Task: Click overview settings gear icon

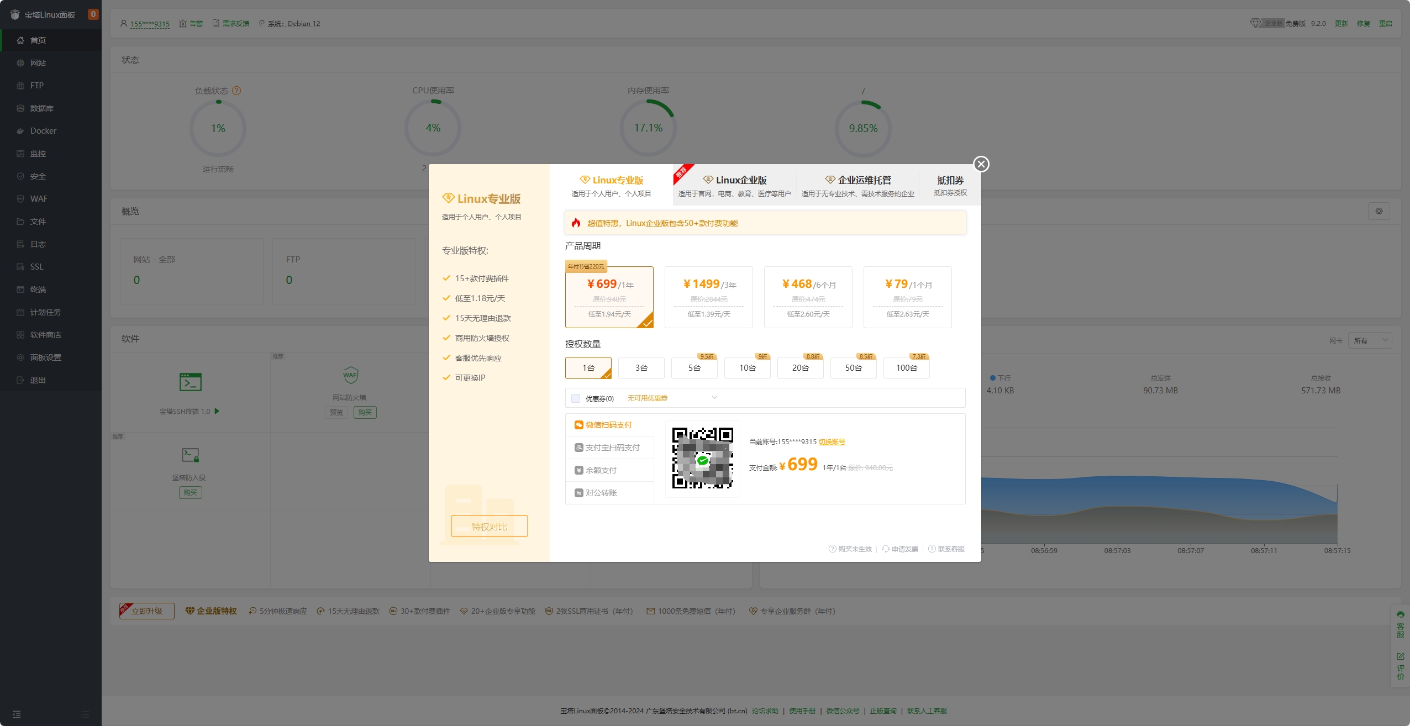Action: 1379,211
